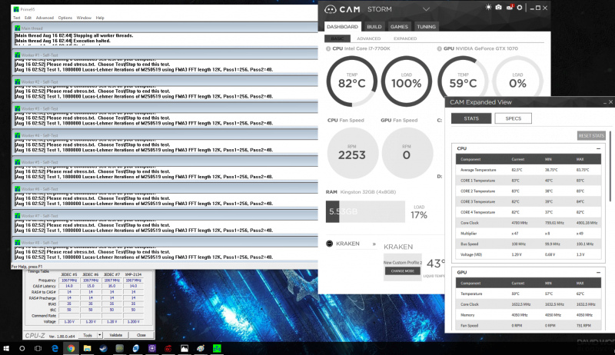Click the CHANGE MODE button for Kraken
Image resolution: width=615 pixels, height=355 pixels.
[402, 270]
